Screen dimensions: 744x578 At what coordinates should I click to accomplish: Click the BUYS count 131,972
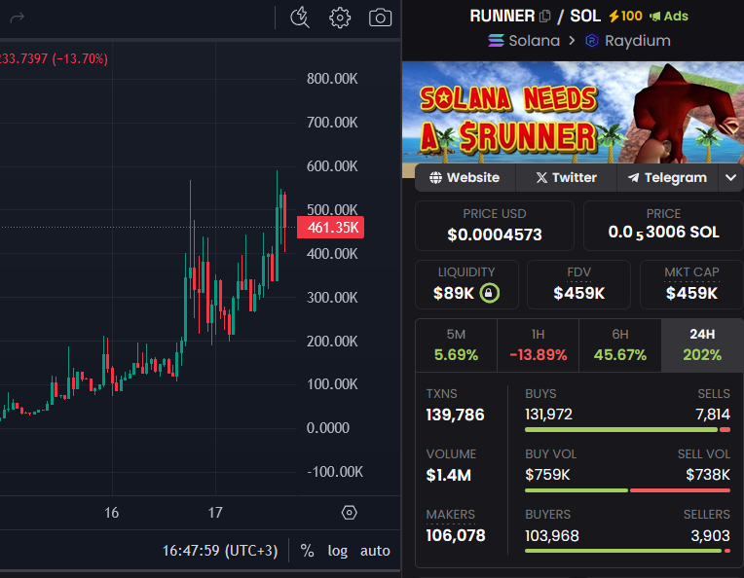point(548,415)
